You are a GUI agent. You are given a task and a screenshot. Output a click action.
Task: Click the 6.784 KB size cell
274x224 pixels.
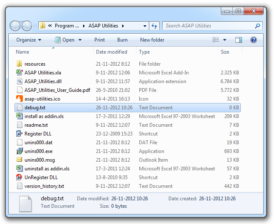[x=230, y=81]
